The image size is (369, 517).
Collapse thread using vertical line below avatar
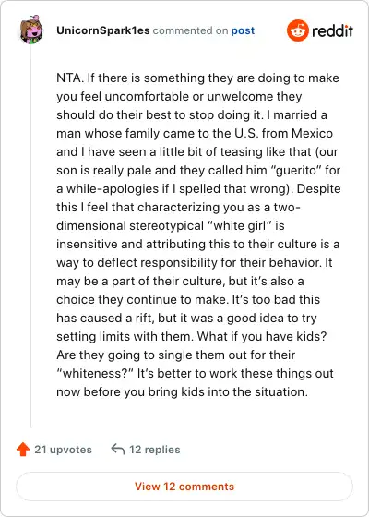coord(31,236)
